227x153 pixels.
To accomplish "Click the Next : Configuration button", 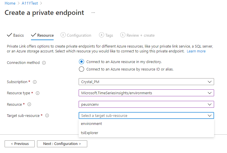I will tap(62, 144).
